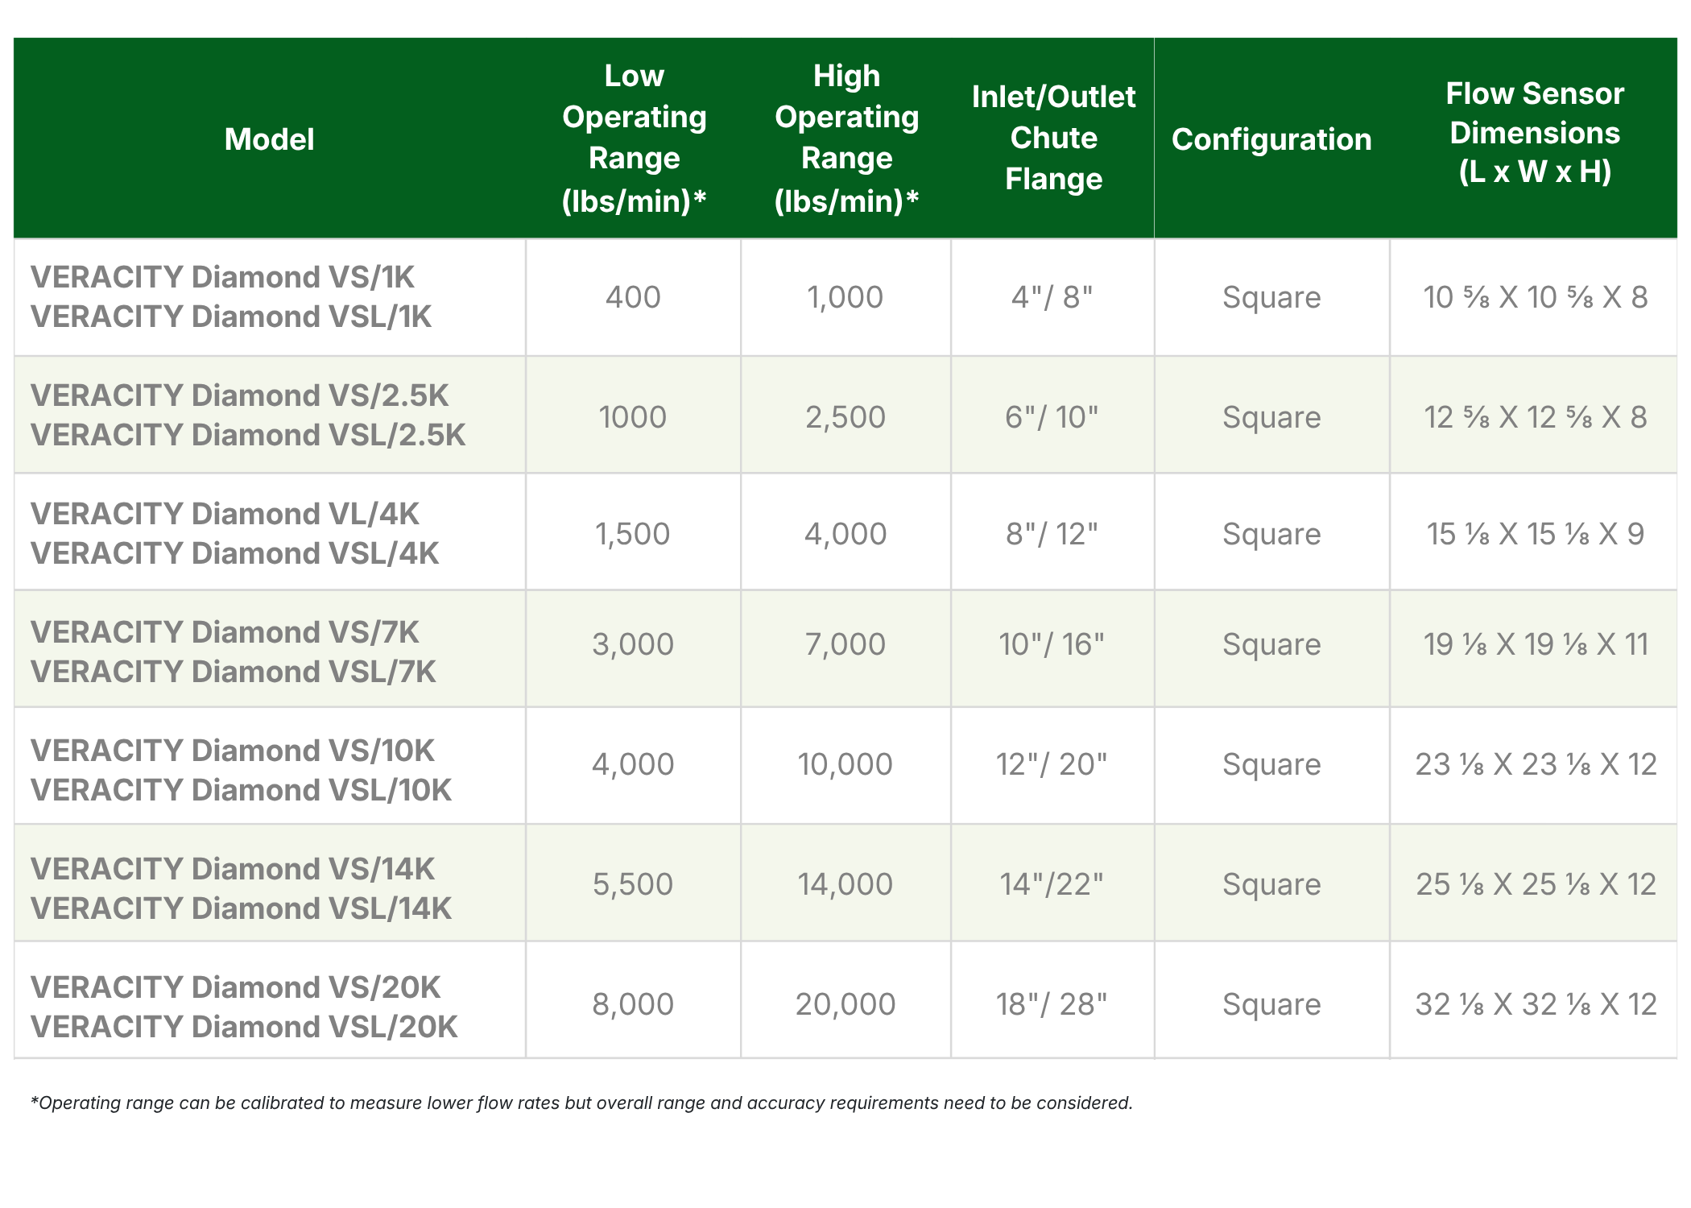Screen dimensions: 1691x1208
Task: Select the VERACITY Diamond VL/4K model name
Action: [x=225, y=514]
